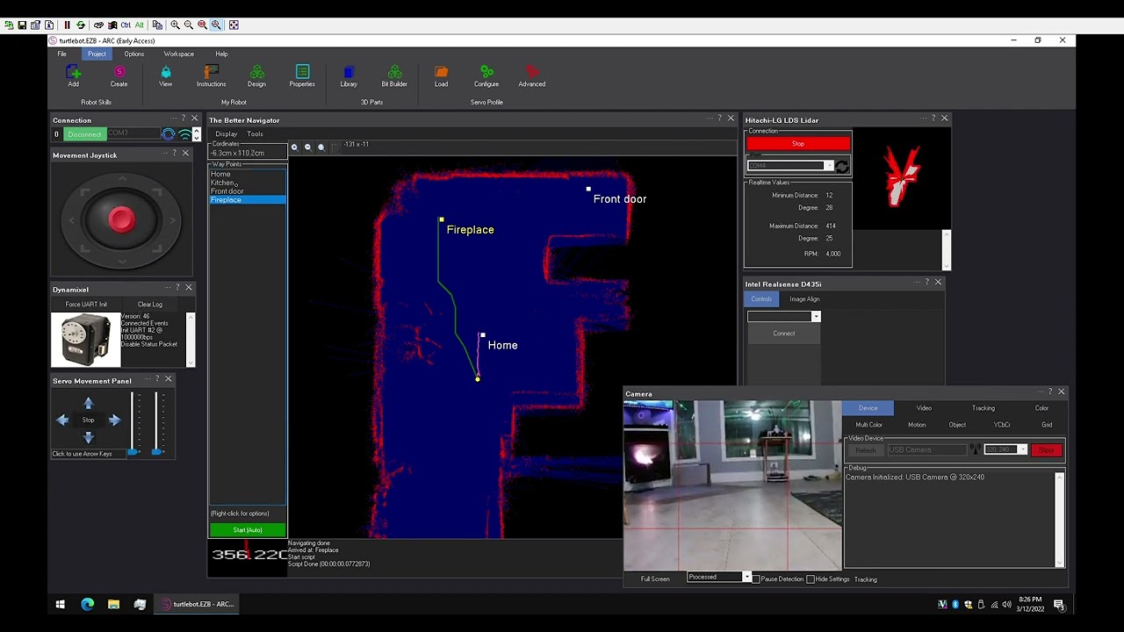The height and width of the screenshot is (632, 1124).
Task: Click the Connection panel refresh icon
Action: click(168, 133)
